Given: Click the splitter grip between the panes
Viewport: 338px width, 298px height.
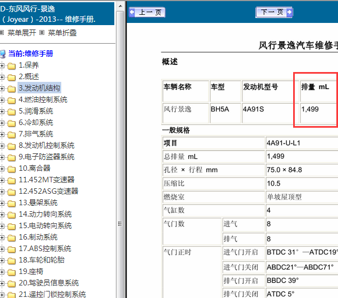Looking at the screenshot, I should tap(120, 224).
